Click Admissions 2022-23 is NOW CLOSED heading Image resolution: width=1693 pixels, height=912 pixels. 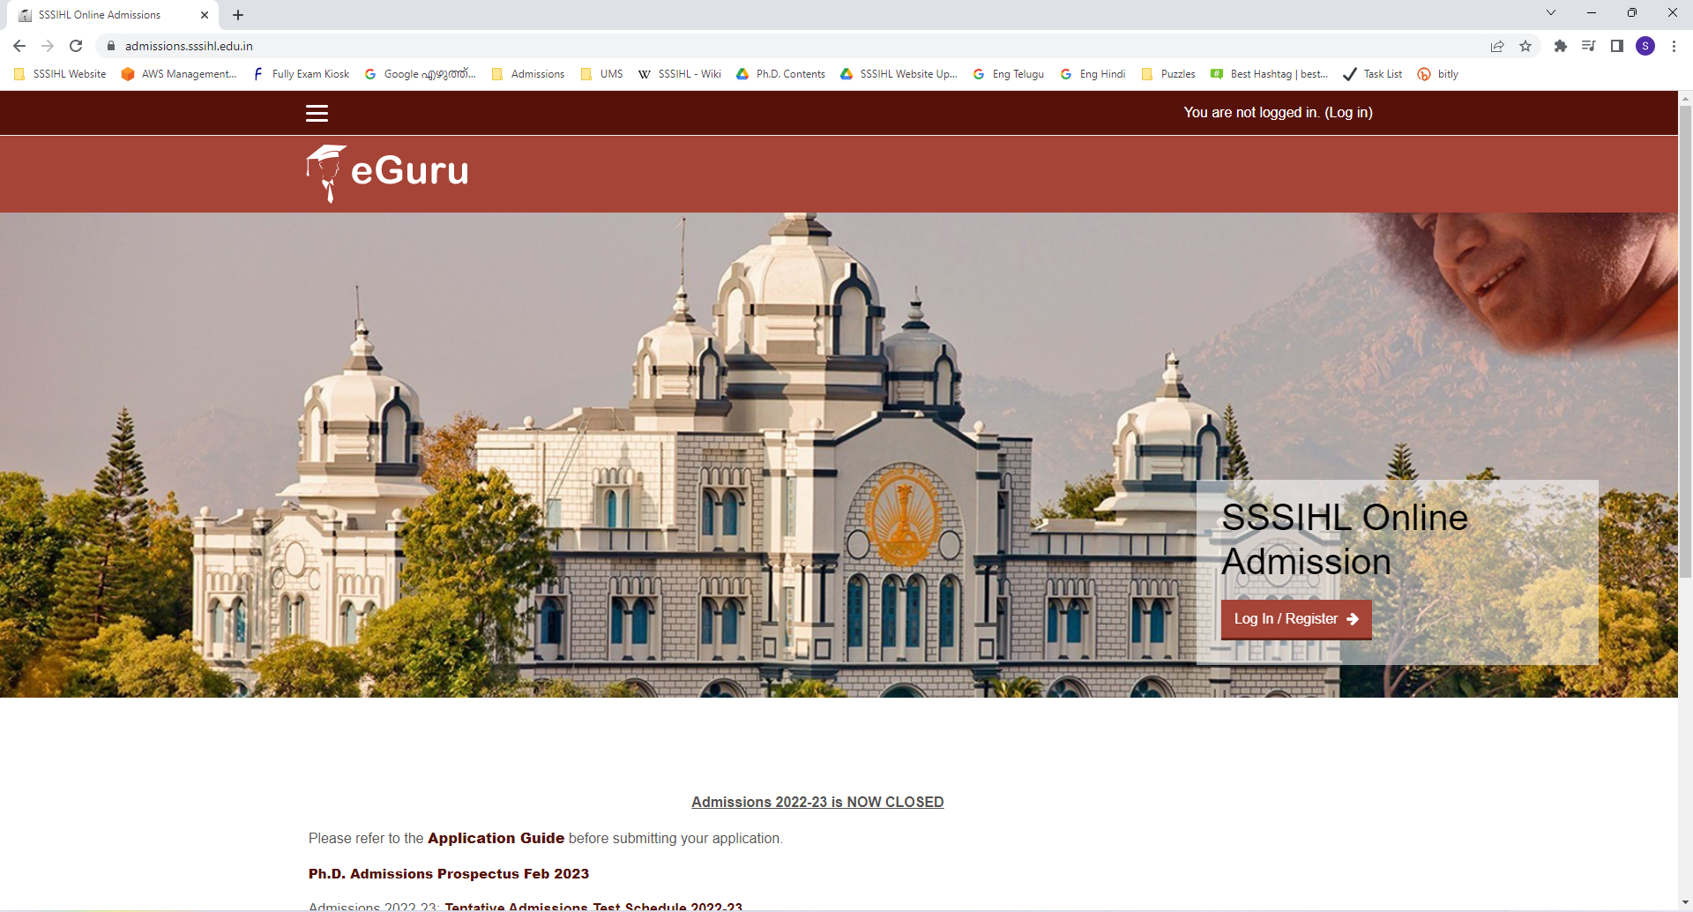(x=817, y=802)
